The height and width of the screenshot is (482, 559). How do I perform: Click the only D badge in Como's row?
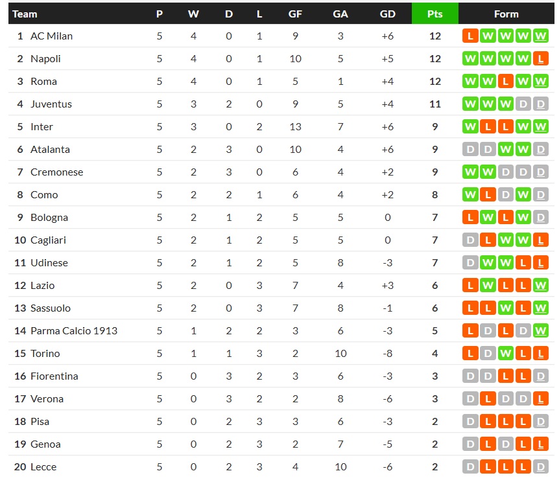[x=505, y=195]
